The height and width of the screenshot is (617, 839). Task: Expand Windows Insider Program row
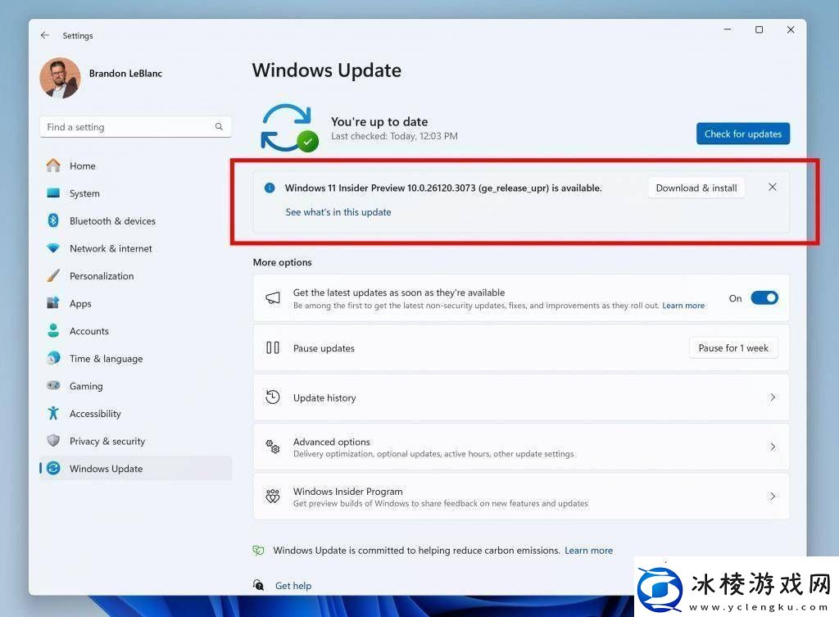(772, 497)
